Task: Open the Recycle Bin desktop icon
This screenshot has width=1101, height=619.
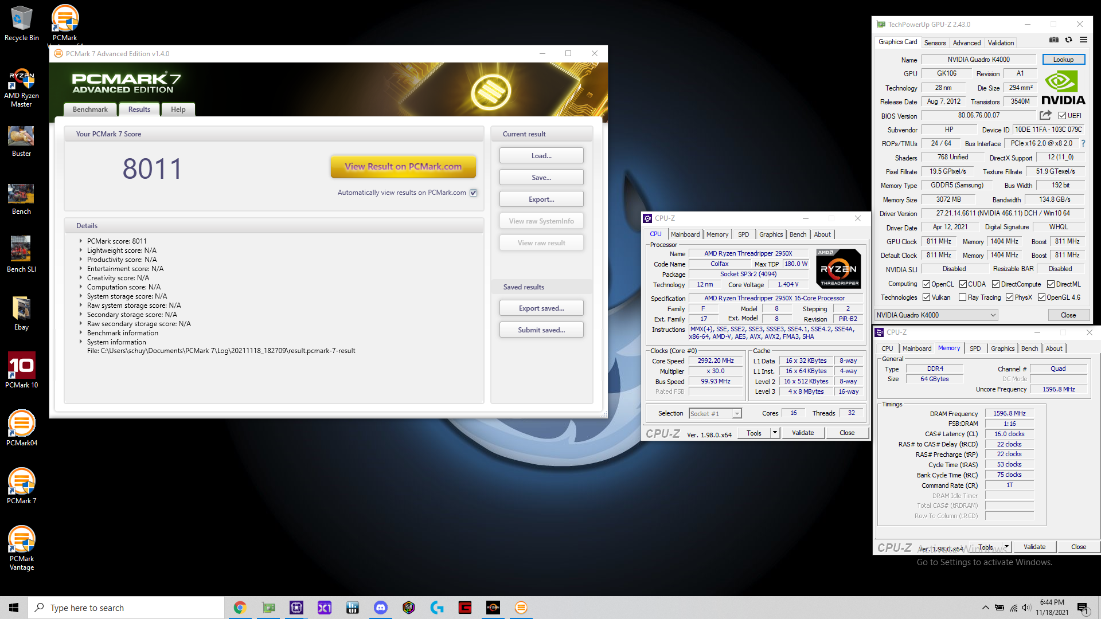Action: (22, 23)
